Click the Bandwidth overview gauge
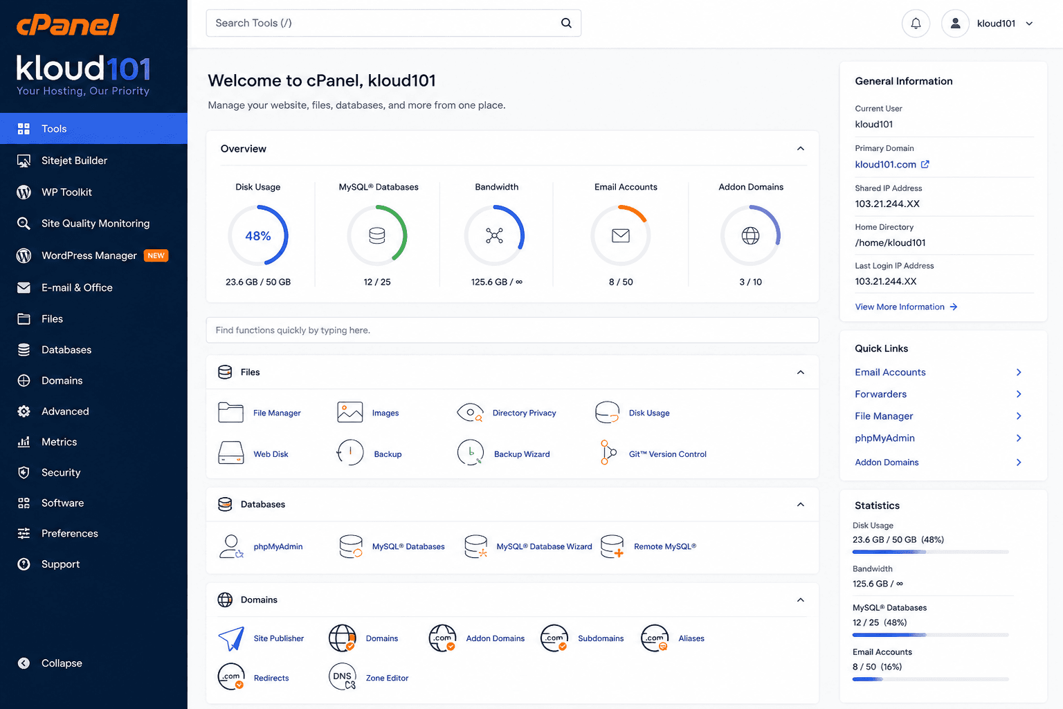The width and height of the screenshot is (1063, 709). point(495,235)
